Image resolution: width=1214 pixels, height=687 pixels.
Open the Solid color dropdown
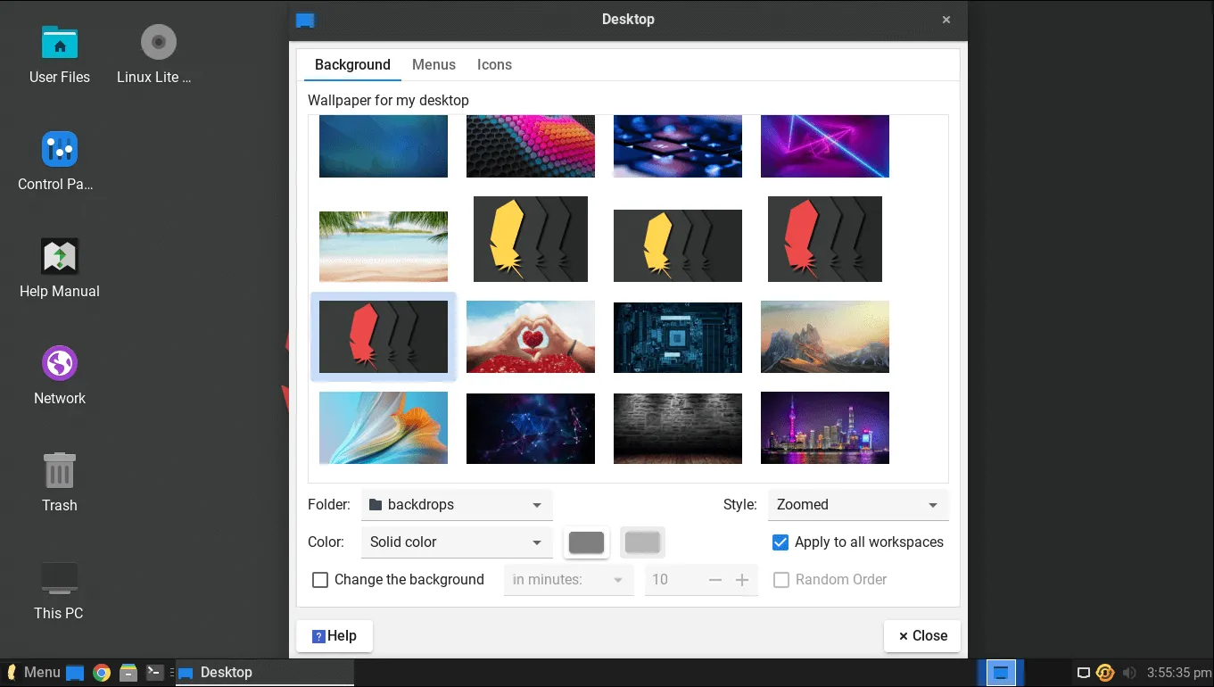point(456,542)
